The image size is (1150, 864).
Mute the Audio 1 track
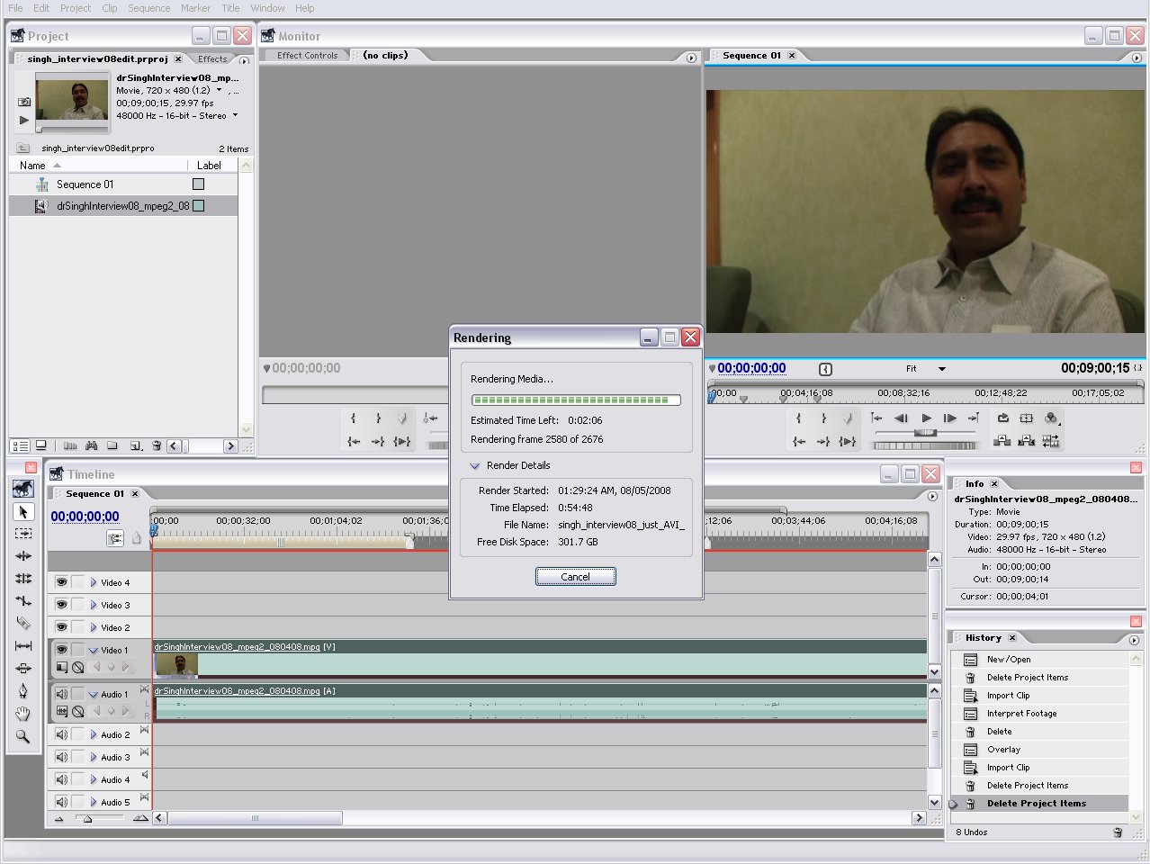click(60, 694)
